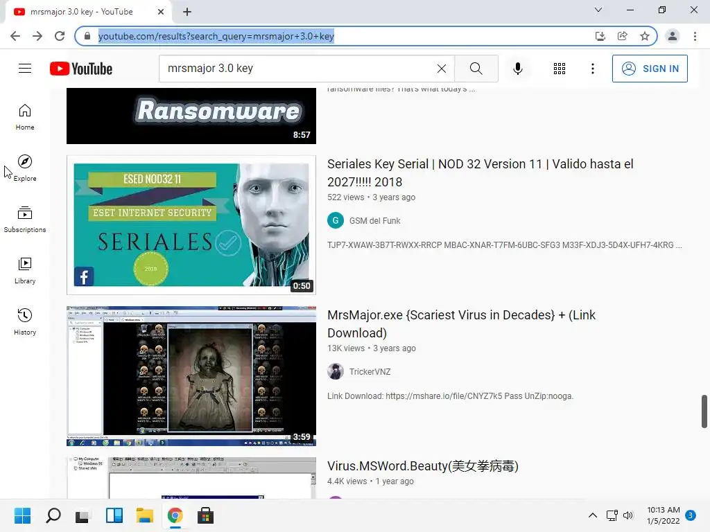710x532 pixels.
Task: Click GSM del Funk channel avatar
Action: click(336, 221)
